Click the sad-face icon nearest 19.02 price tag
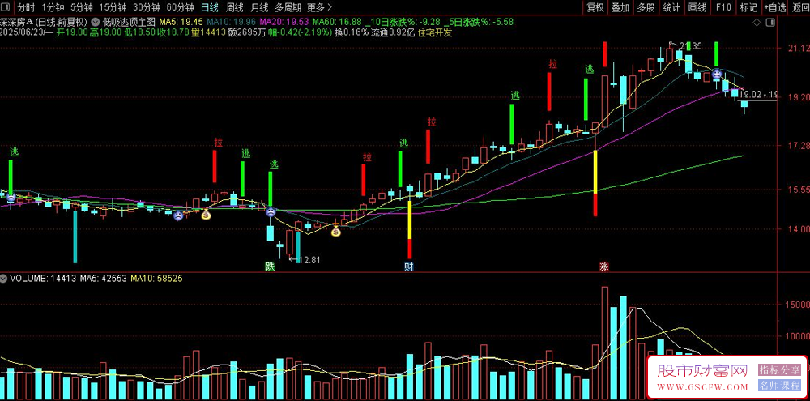810x401 pixels. (718, 74)
